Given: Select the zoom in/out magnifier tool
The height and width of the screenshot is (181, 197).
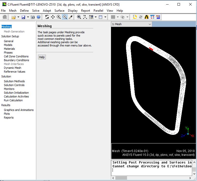Looking at the screenshot, I should pyautogui.click(x=59, y=17).
